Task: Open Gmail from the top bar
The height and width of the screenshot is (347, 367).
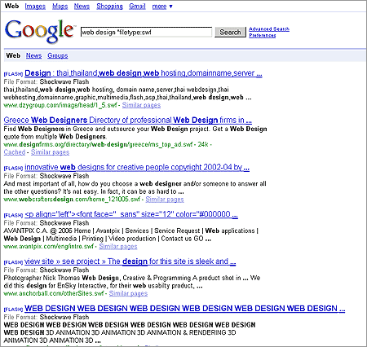Action: pyautogui.click(x=137, y=6)
